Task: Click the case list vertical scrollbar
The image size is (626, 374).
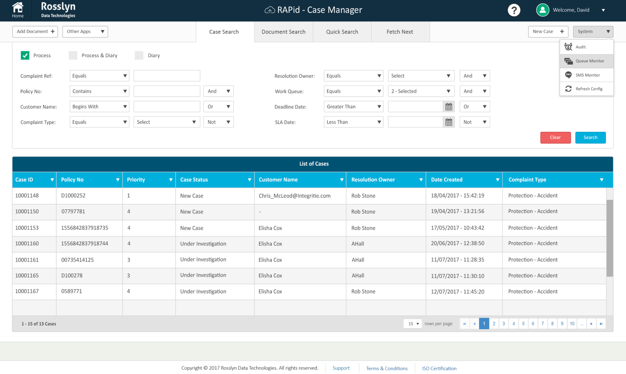Action: [x=609, y=238]
